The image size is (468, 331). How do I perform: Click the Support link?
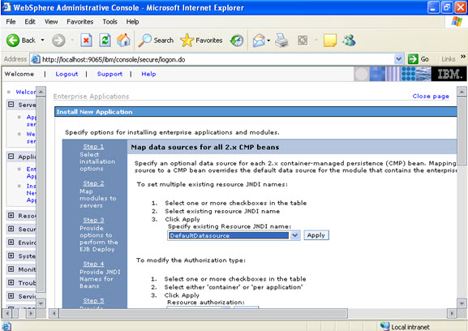pos(109,74)
